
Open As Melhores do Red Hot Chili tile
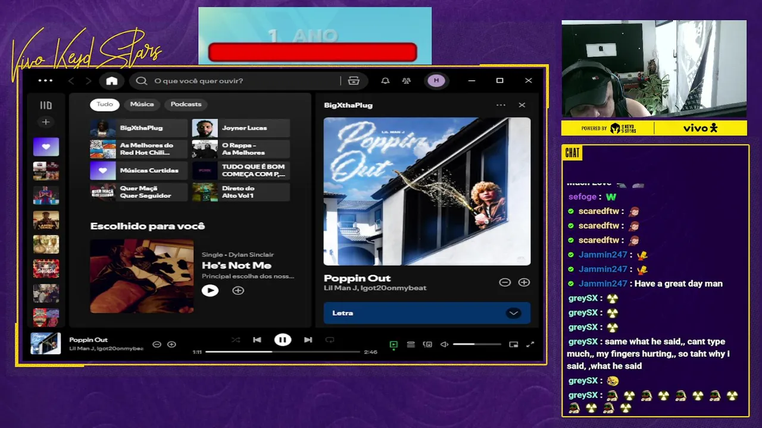(x=139, y=149)
